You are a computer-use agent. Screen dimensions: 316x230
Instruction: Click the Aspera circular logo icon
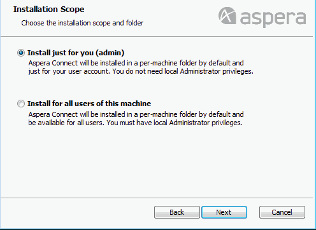(x=227, y=16)
